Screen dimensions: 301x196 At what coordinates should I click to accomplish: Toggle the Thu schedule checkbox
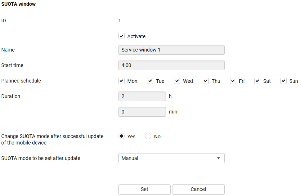(206, 81)
